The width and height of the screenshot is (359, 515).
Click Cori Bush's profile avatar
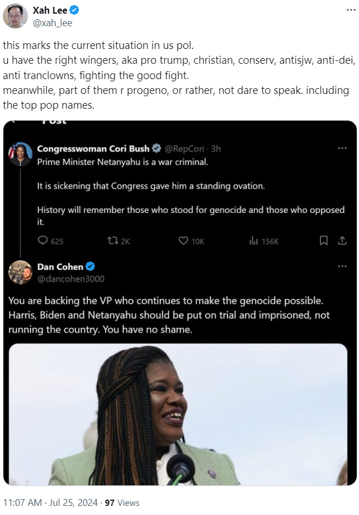click(x=20, y=154)
